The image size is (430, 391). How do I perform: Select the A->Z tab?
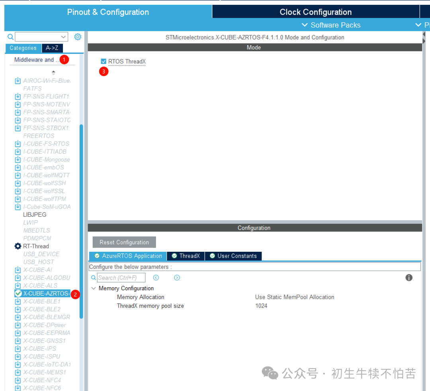point(52,48)
